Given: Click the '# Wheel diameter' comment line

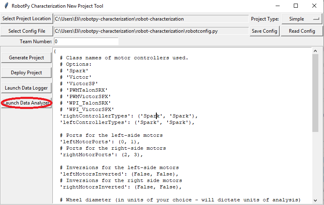Looking at the screenshot, I should click(180, 200).
